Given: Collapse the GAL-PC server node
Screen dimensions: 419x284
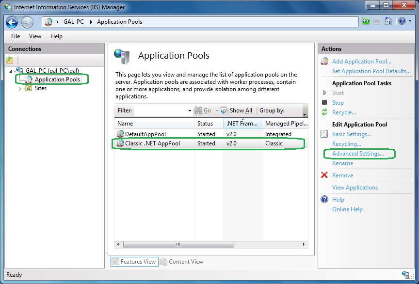Looking at the screenshot, I should pyautogui.click(x=11, y=71).
